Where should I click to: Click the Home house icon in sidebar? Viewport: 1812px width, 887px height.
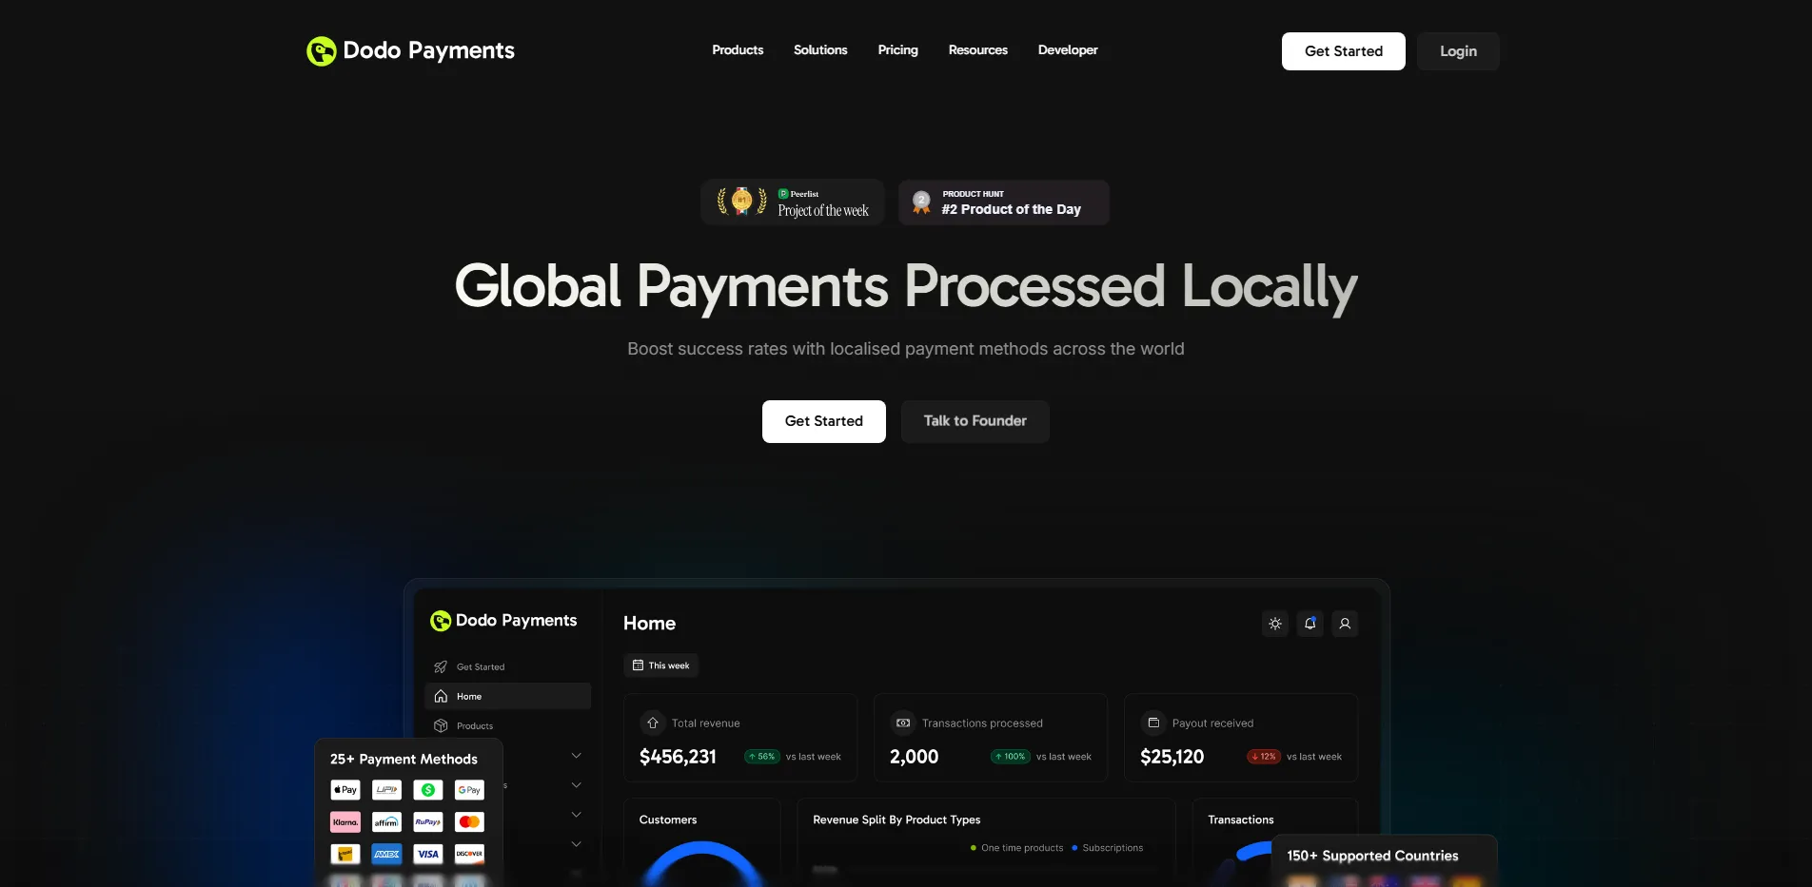pos(441,695)
